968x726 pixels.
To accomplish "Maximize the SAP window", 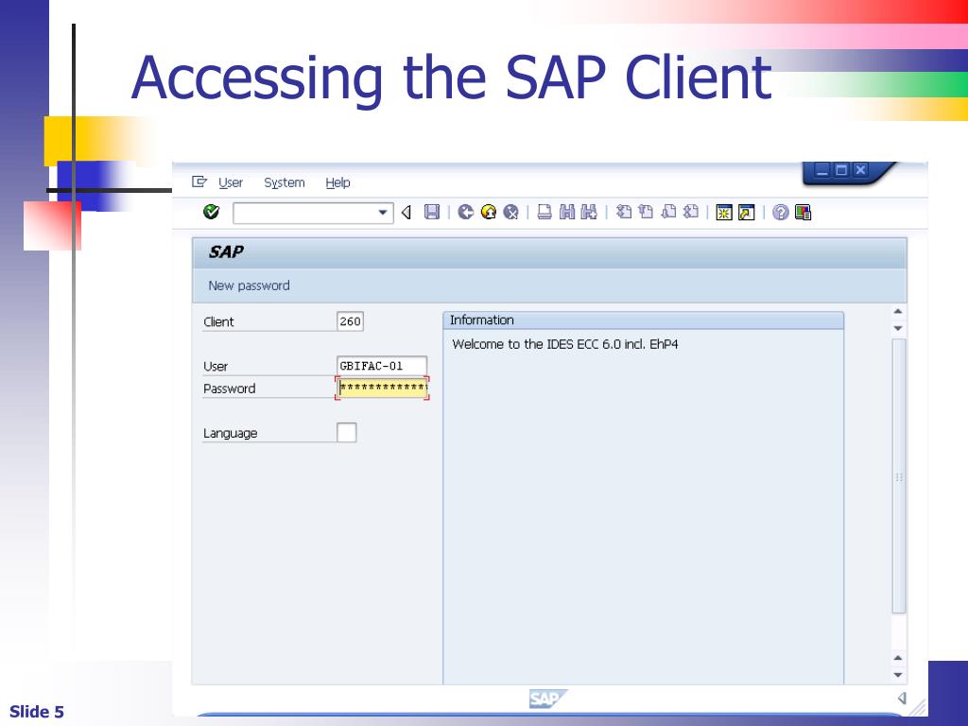I will point(840,170).
